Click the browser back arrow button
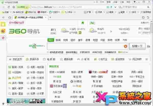Image resolution: width=153 pixels, height=106 pixels. coord(4,7)
